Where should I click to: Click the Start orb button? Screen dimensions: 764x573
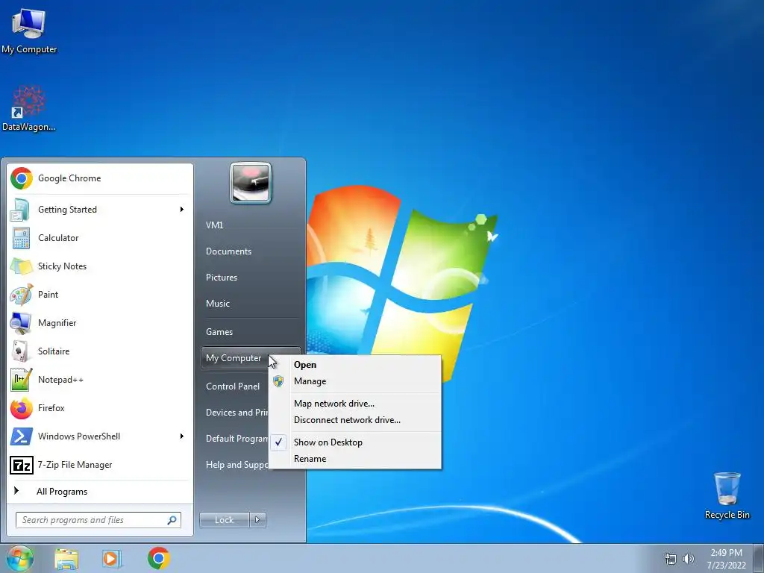point(19,558)
